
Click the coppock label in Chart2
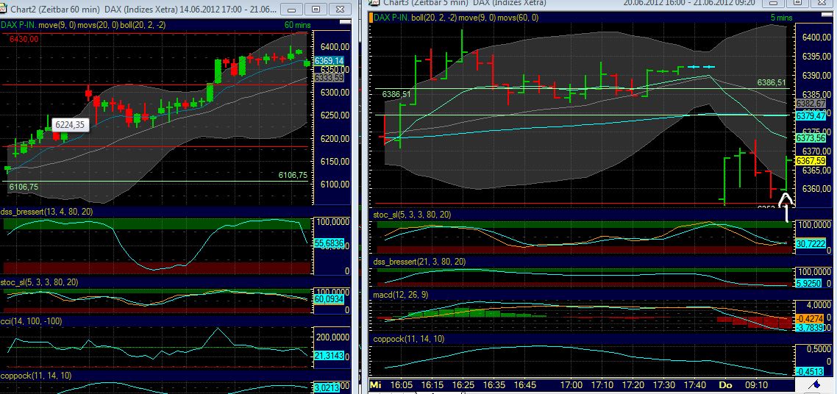click(36, 376)
